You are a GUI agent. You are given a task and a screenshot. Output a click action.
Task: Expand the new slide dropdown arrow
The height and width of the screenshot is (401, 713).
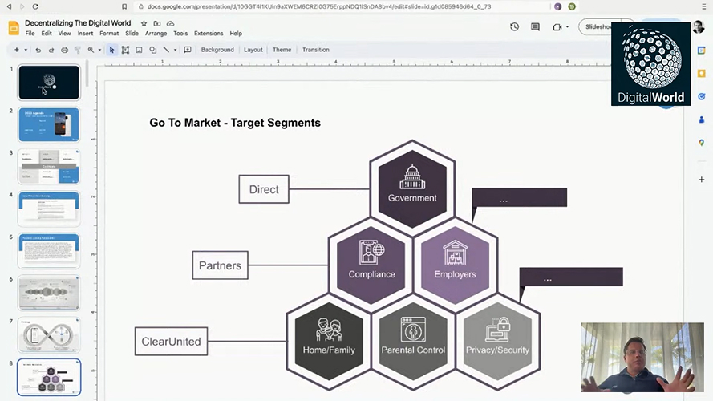(27, 50)
